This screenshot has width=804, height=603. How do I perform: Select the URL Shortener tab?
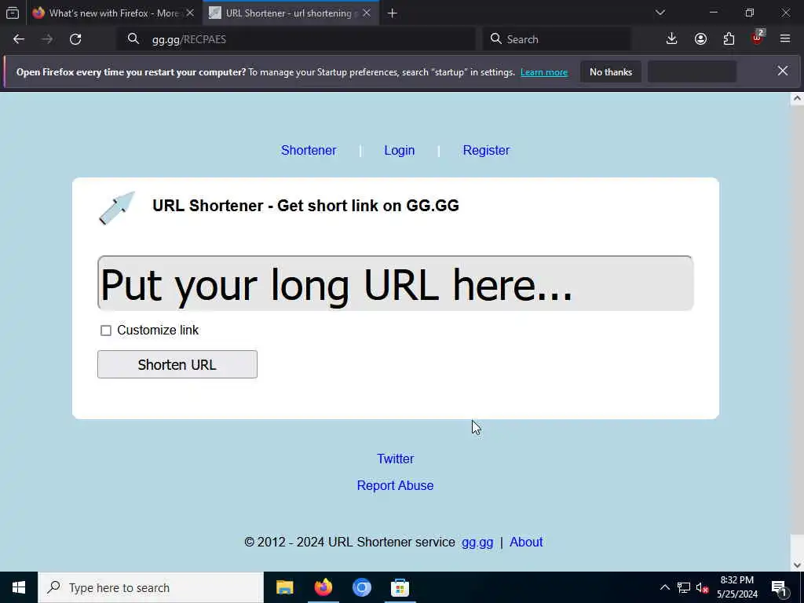pyautogui.click(x=291, y=13)
